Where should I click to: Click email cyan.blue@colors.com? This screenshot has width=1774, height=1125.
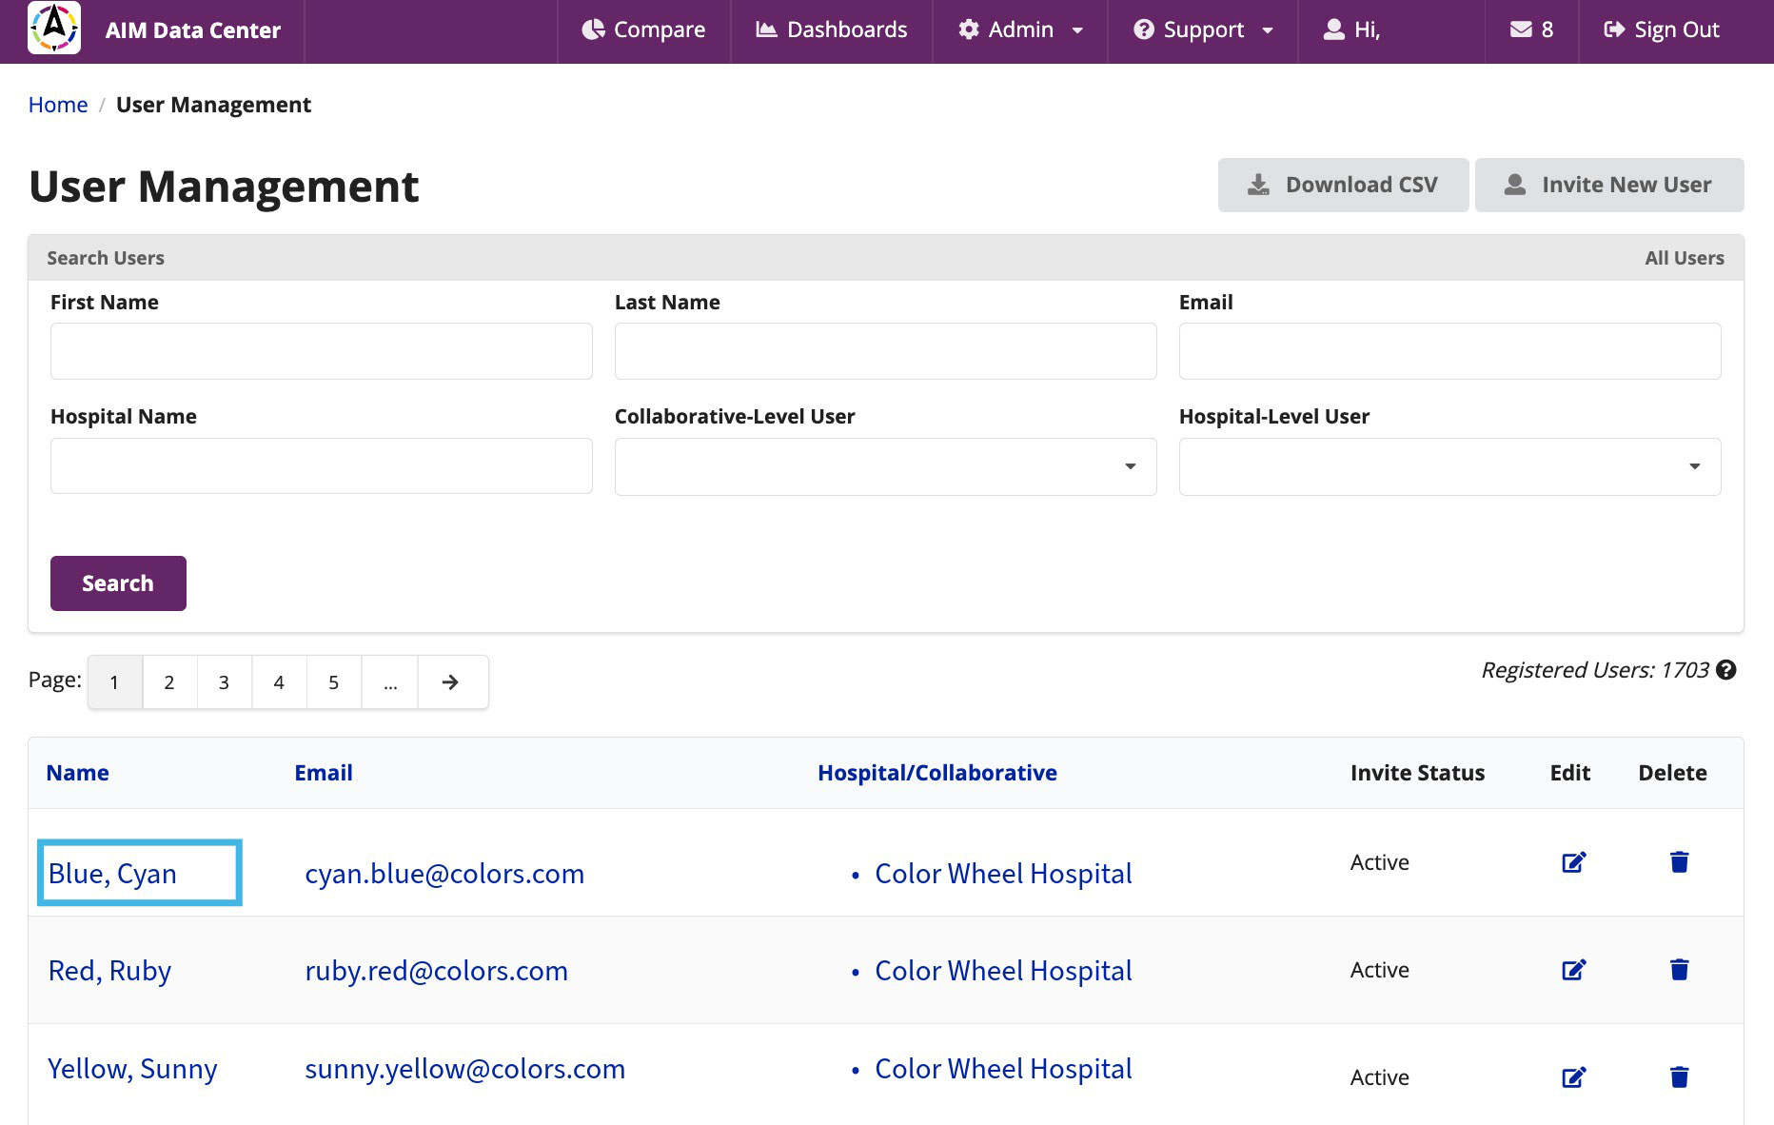(x=444, y=874)
